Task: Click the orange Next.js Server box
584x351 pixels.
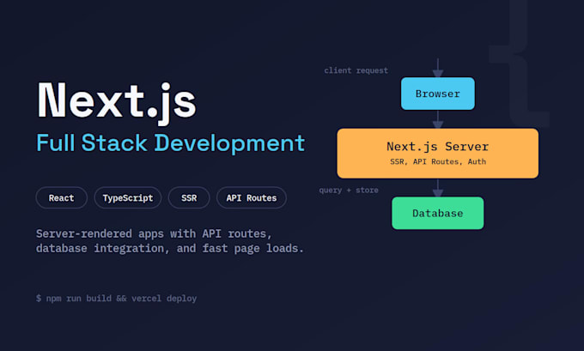Action: pos(438,154)
